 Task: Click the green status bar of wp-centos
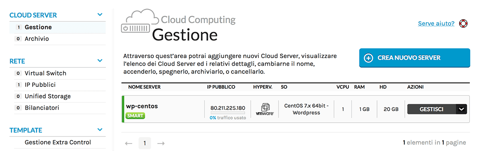coord(123,109)
